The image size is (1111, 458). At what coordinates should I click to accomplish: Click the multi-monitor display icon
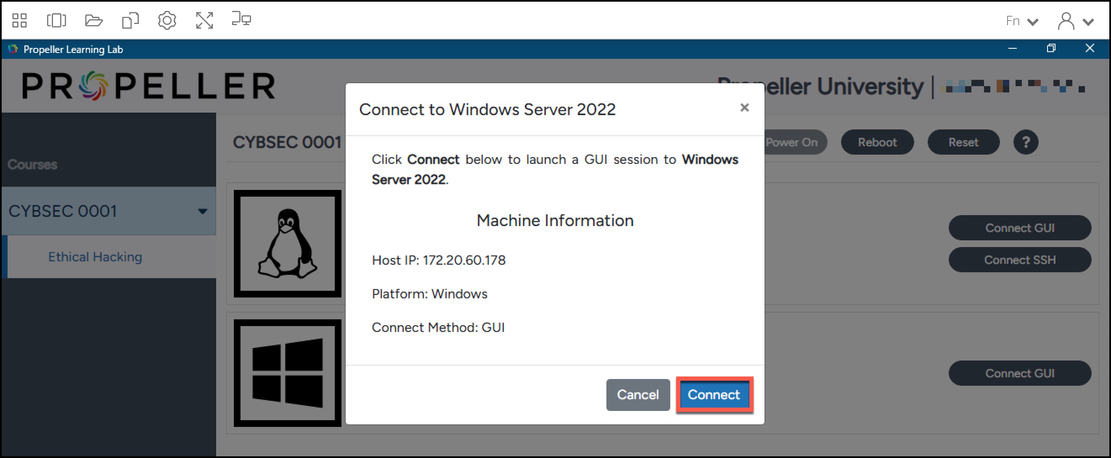click(241, 19)
